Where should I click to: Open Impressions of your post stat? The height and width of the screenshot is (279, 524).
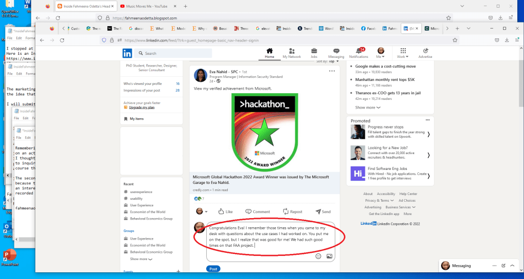pos(151,90)
